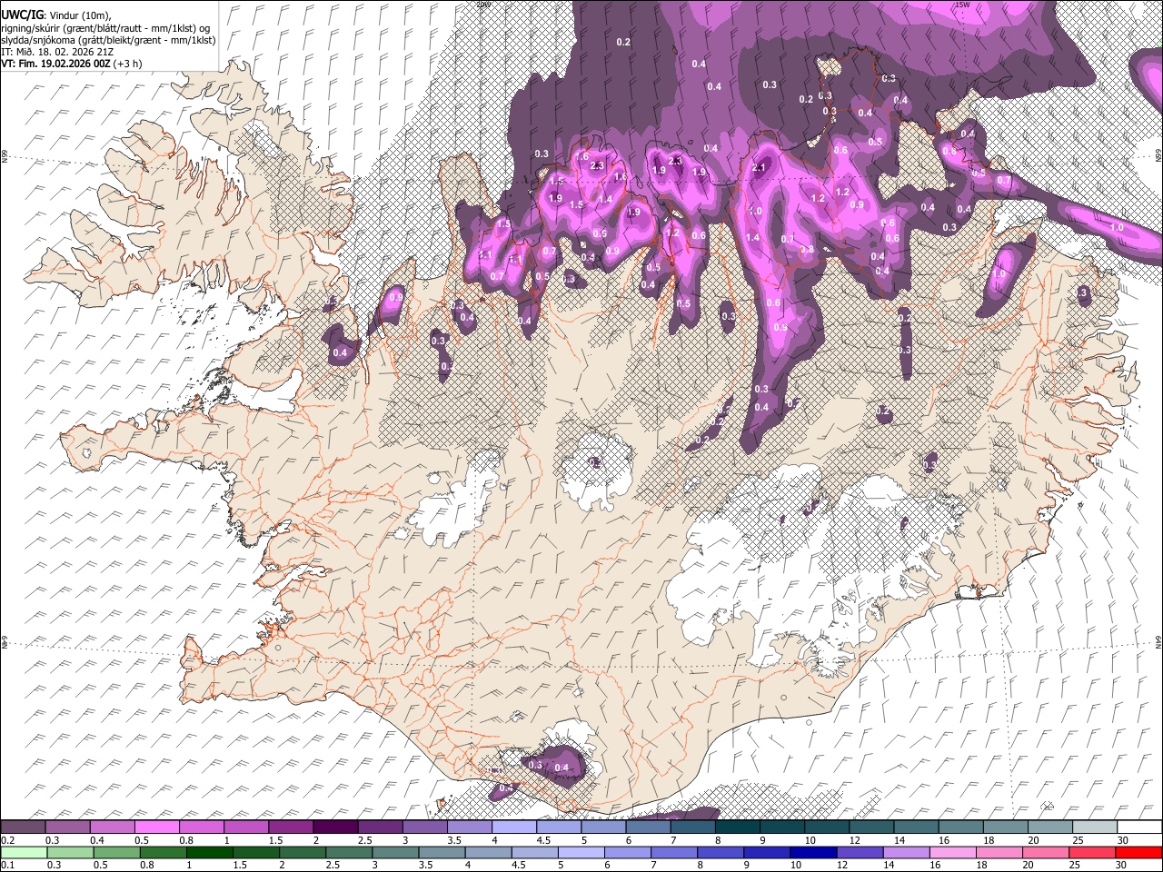This screenshot has height=872, width=1163.
Task: Click the '2.1' precipitation value on the map
Action: click(760, 168)
